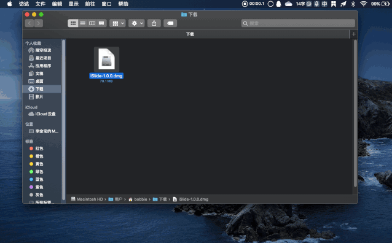The image size is (392, 243).
Task: Open 影片 in the sidebar
Action: (x=42, y=97)
